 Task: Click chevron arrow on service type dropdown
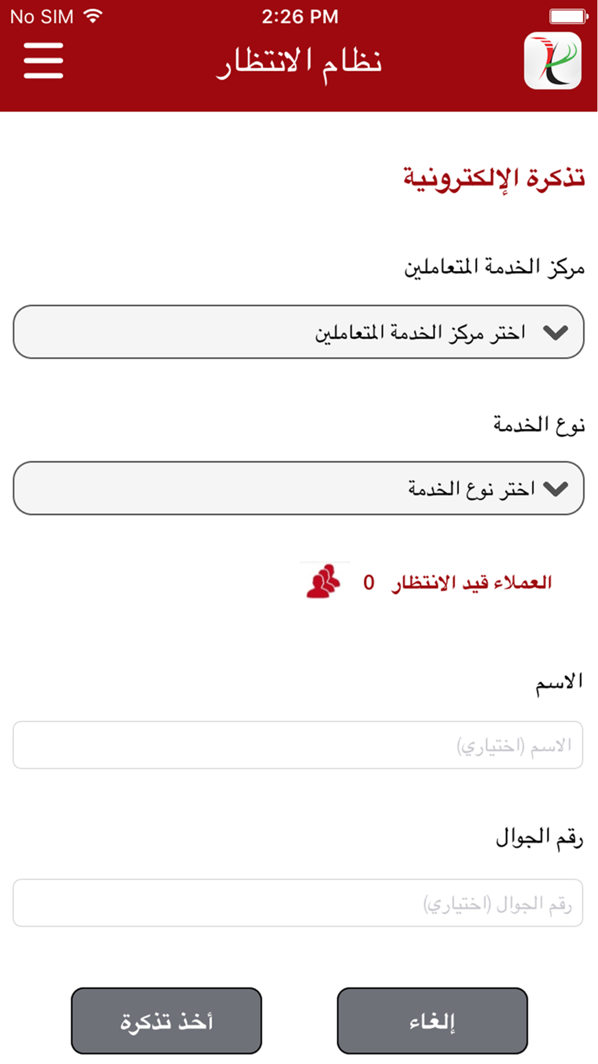pyautogui.click(x=556, y=489)
